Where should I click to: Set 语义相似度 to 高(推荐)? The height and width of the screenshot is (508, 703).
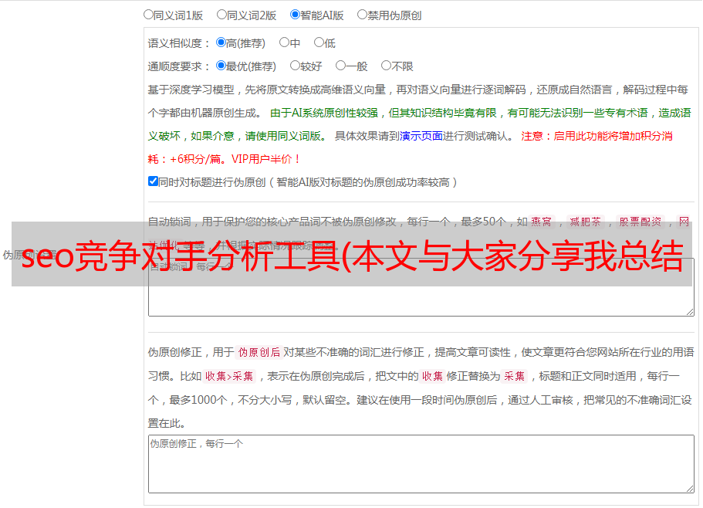point(221,42)
